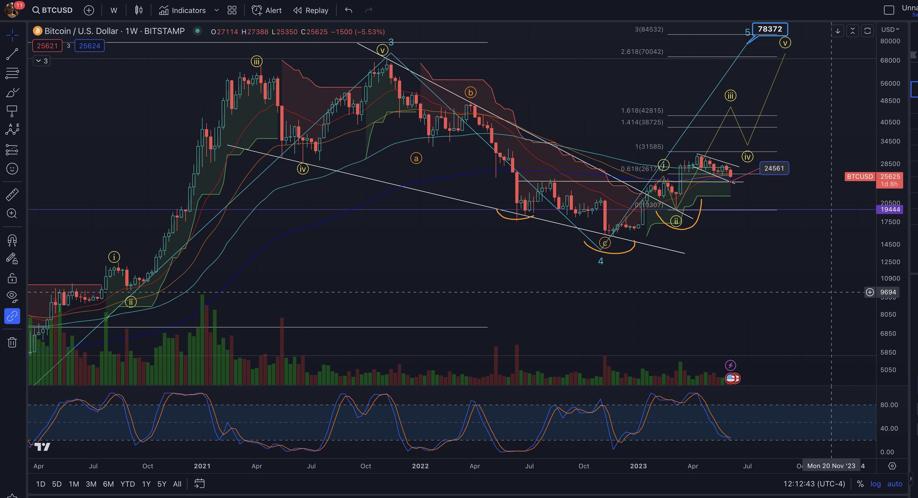The width and height of the screenshot is (918, 498).
Task: Open the prediction and measurement tools
Action: [12, 150]
